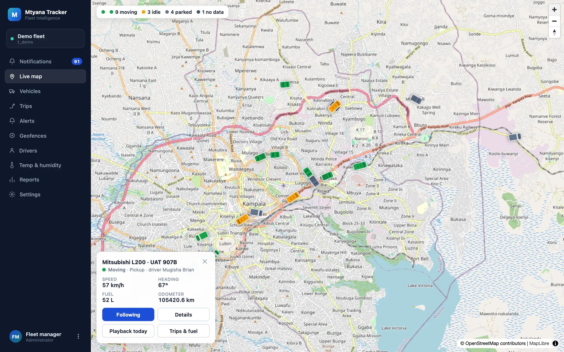Click the 91 notifications badge
The image size is (564, 352).
tap(77, 62)
